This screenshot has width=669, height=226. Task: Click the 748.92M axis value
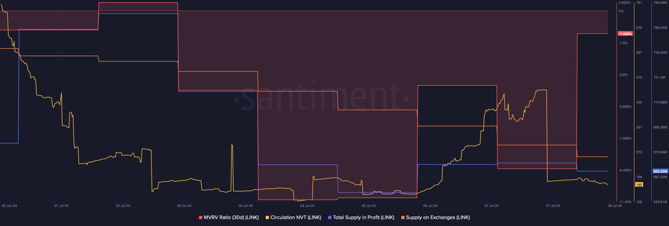click(660, 52)
